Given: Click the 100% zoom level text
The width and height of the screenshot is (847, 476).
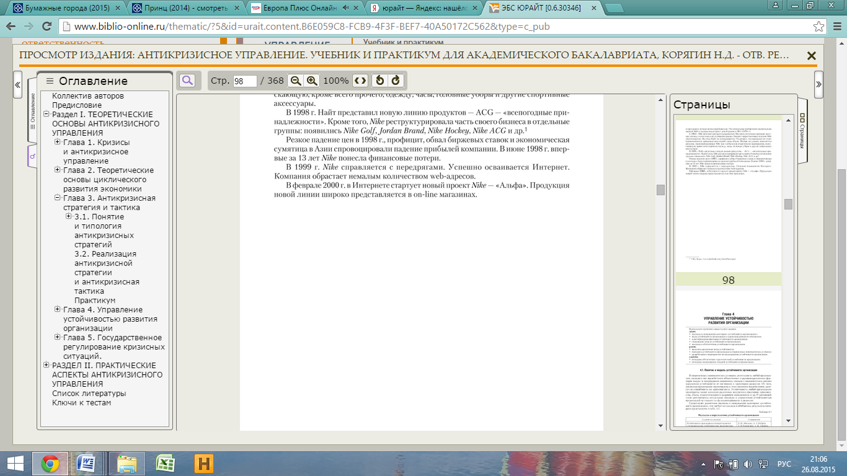Looking at the screenshot, I should pos(336,81).
